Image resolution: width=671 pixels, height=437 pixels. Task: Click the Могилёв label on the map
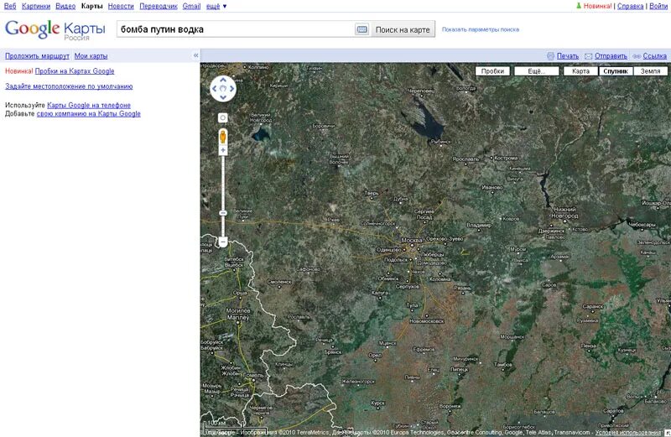238,310
